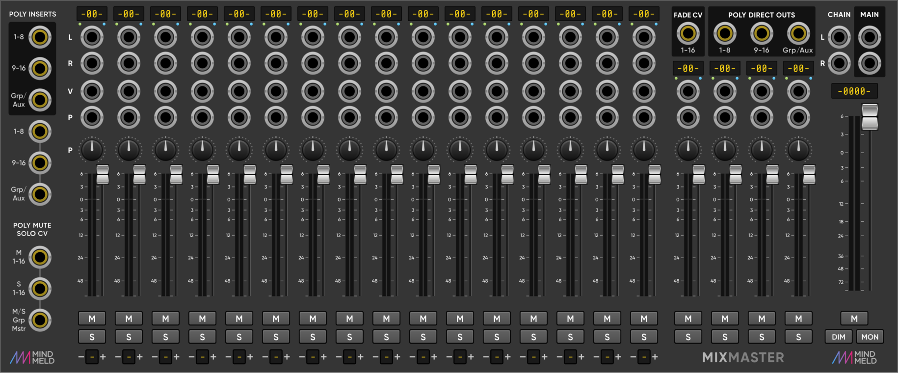898x373 pixels.
Task: Click the first track's L input jack
Action: (x=92, y=37)
